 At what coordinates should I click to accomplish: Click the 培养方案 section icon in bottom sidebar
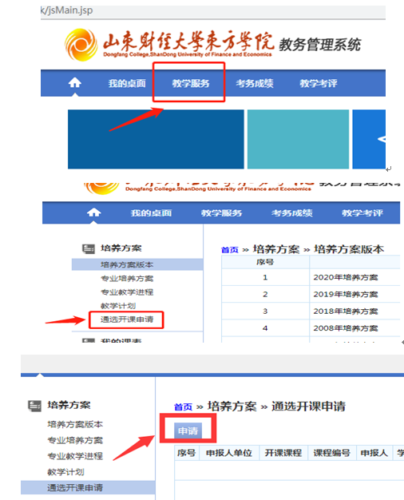click(x=34, y=406)
